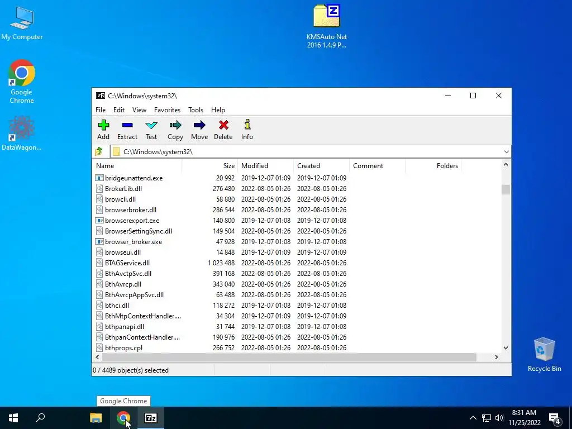
Task: Click the volume speaker tray icon
Action: [x=499, y=418]
